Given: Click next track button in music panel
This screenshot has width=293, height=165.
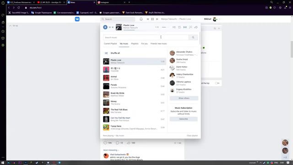Looking at the screenshot, I should tap(113, 27).
